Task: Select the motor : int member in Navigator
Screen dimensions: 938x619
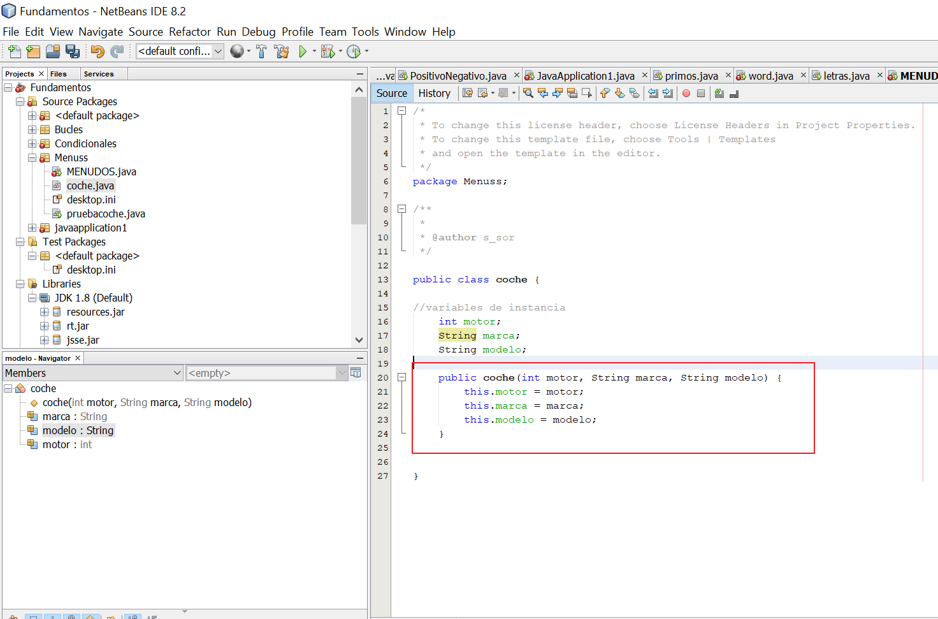Action: (67, 444)
